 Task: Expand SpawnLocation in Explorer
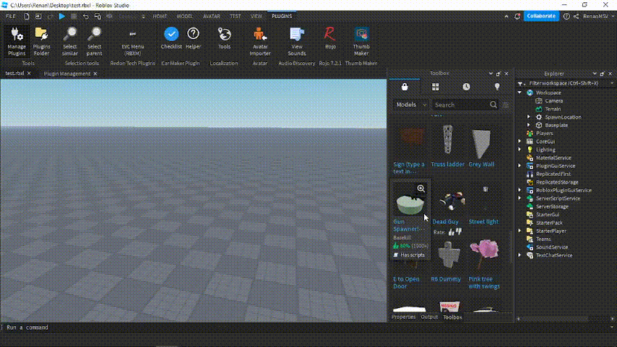pos(529,117)
